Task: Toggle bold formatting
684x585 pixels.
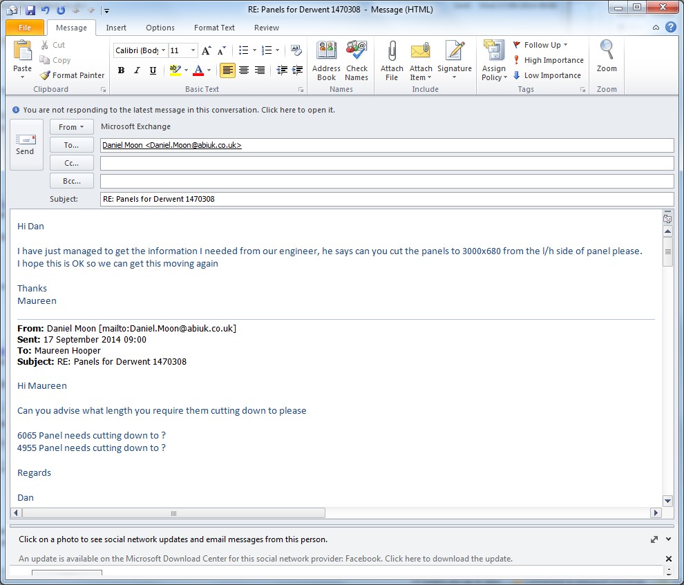Action: pos(122,70)
